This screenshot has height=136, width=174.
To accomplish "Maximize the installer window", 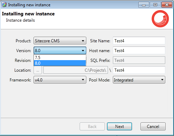I will 155,5.
